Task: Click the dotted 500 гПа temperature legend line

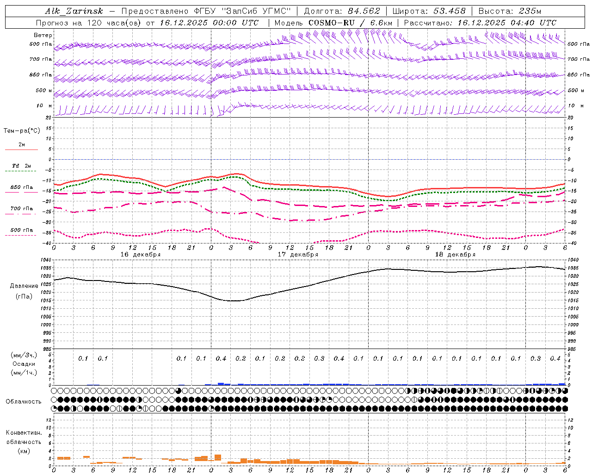Action: (21, 235)
